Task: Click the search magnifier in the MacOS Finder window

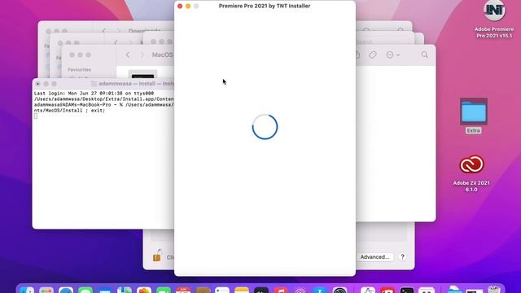Action: 425,55
